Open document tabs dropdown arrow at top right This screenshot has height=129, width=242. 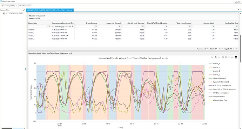pos(238,10)
